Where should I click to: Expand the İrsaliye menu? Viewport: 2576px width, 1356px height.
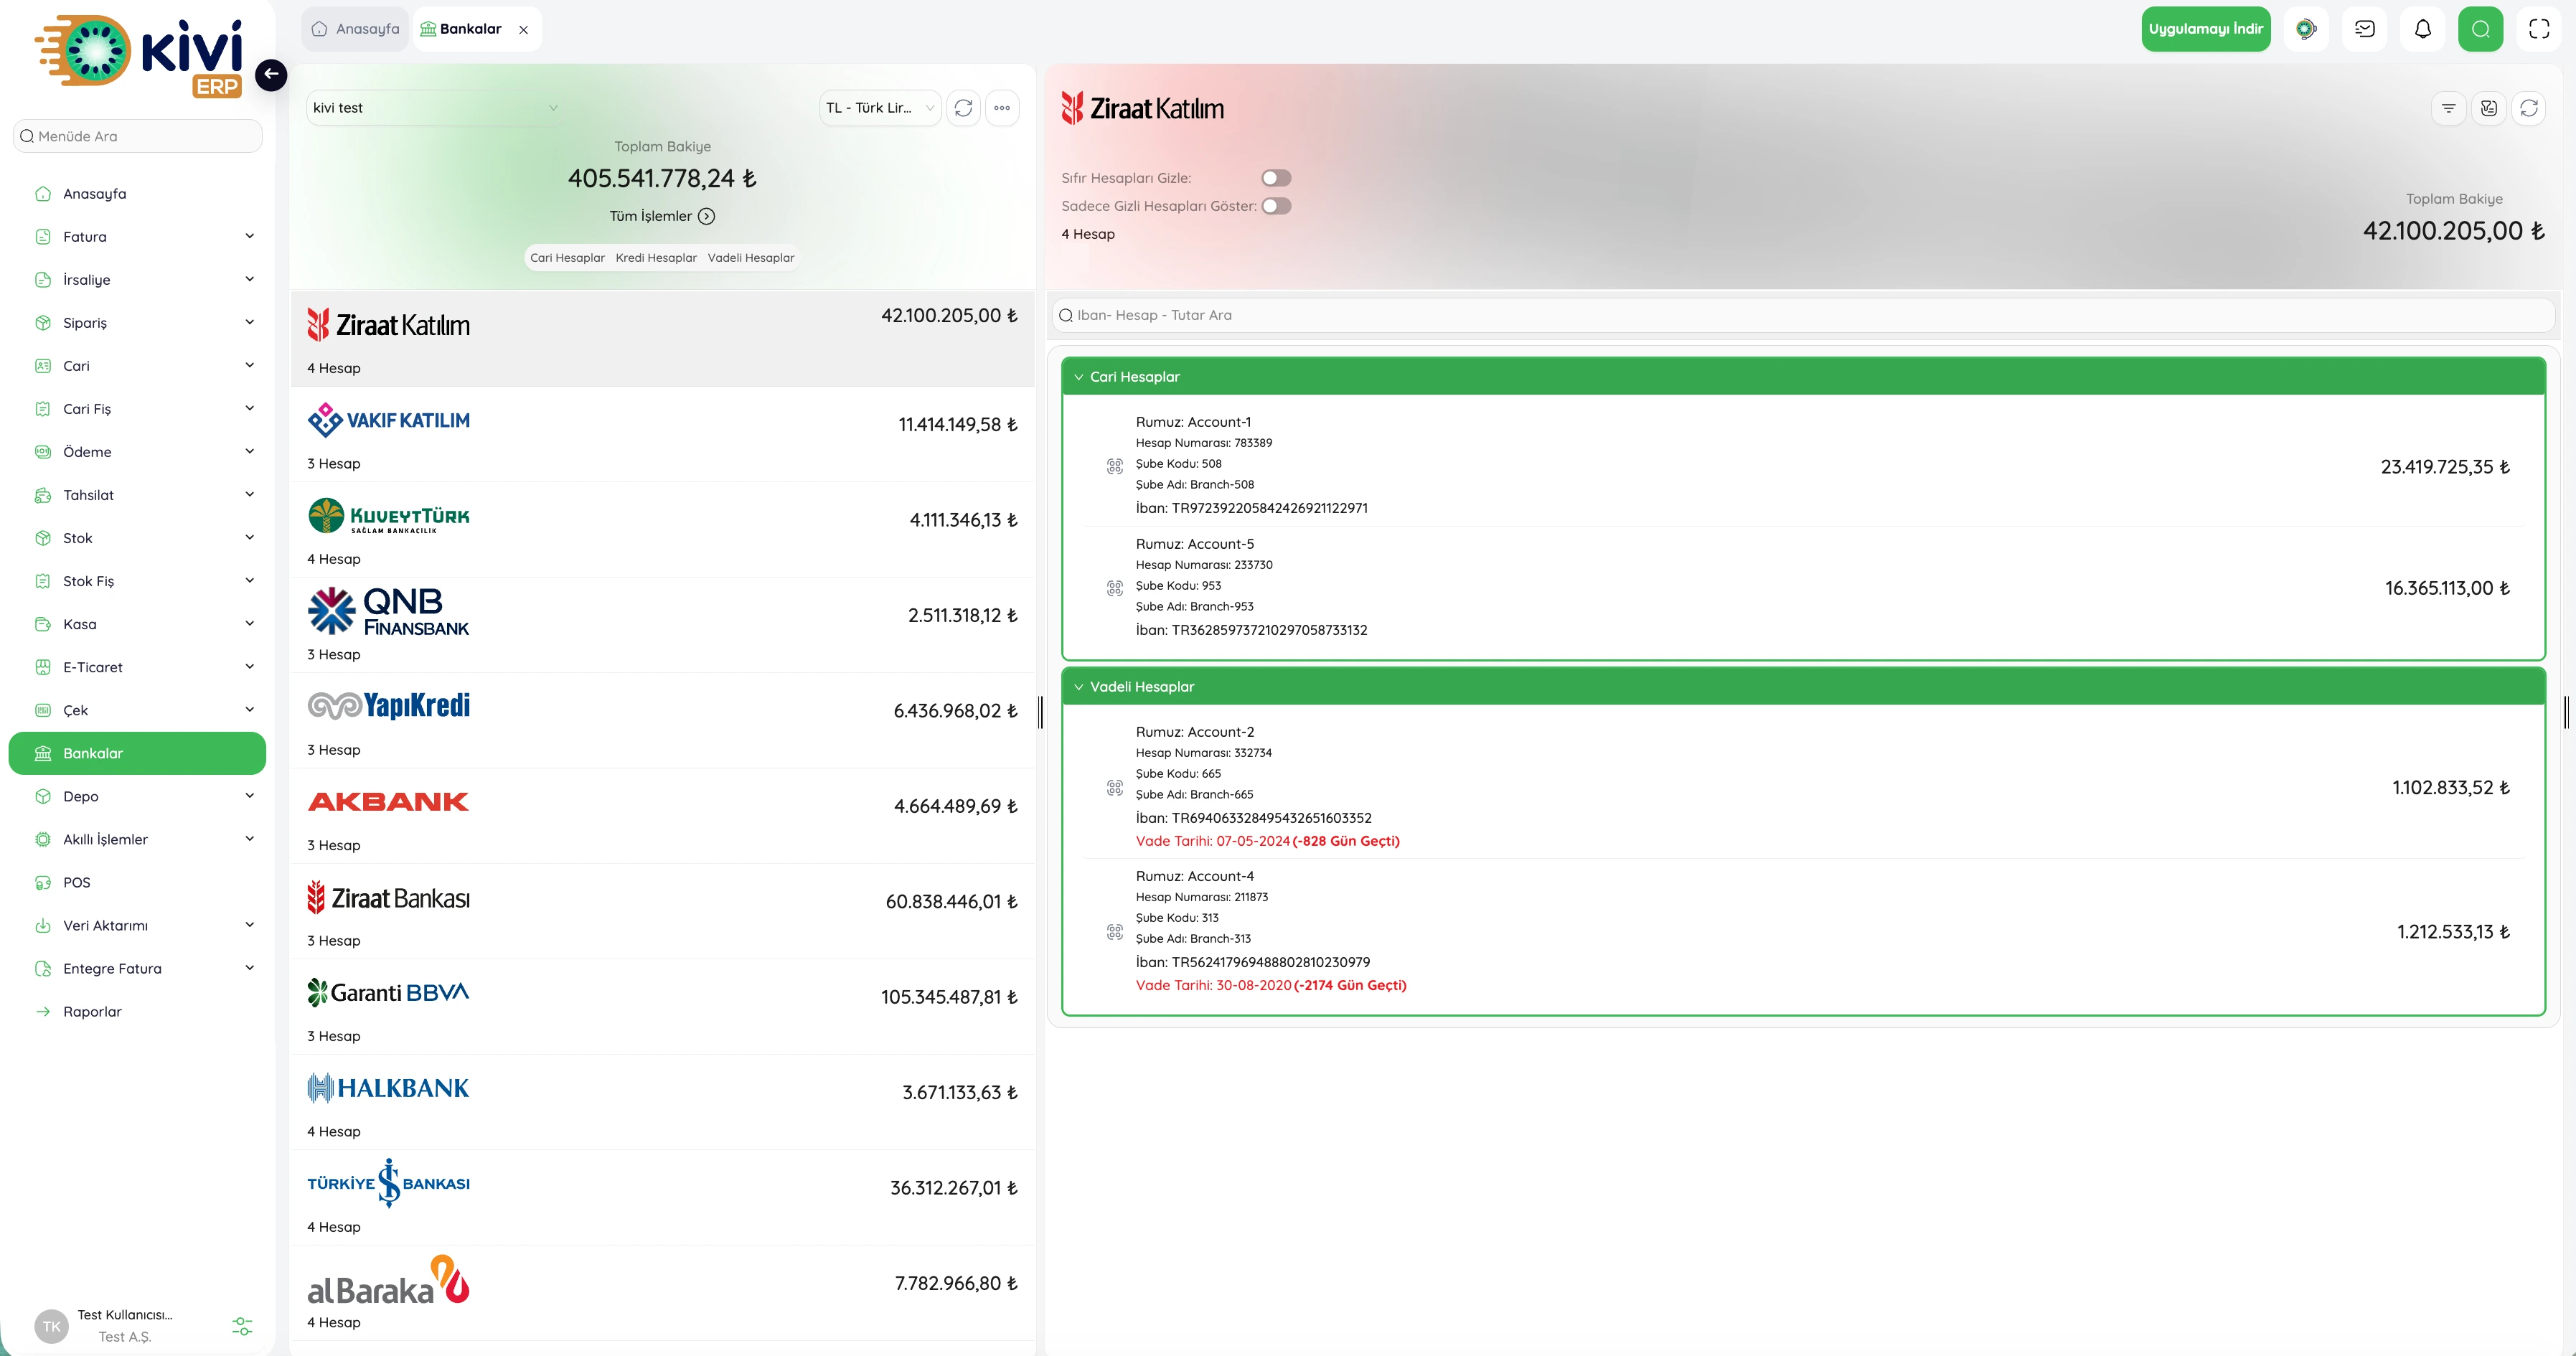(137, 279)
